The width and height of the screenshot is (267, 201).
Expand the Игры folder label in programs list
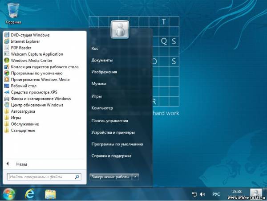click(x=16, y=118)
